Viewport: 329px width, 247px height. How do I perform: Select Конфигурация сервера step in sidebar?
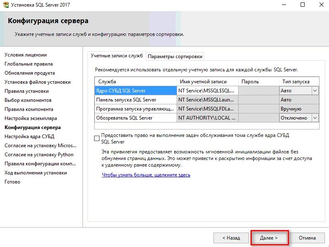pos(33,127)
